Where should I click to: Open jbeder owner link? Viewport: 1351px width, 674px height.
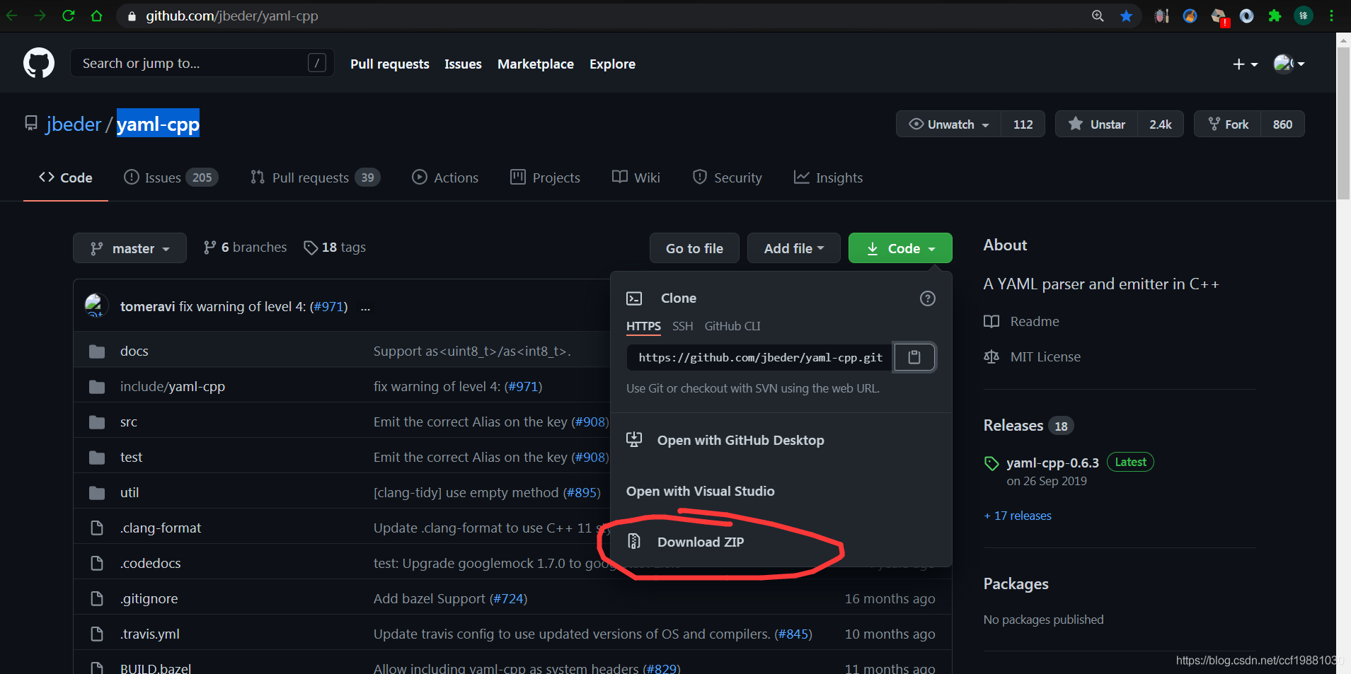click(x=74, y=124)
